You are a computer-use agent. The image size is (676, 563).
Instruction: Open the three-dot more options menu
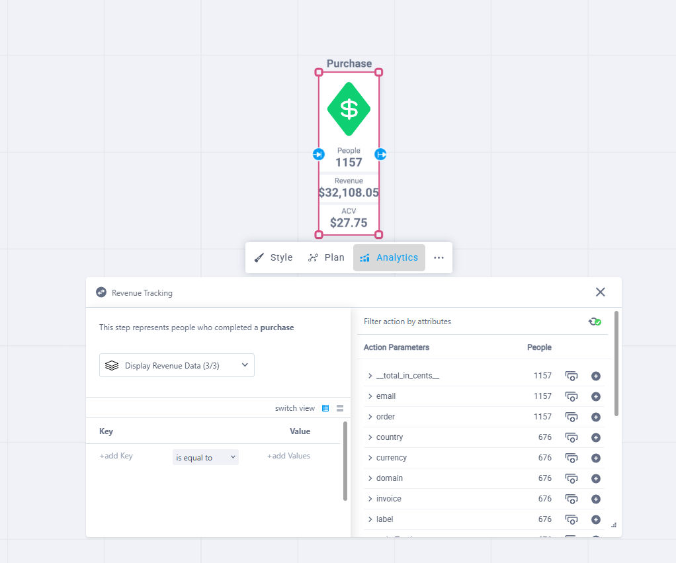click(x=439, y=257)
